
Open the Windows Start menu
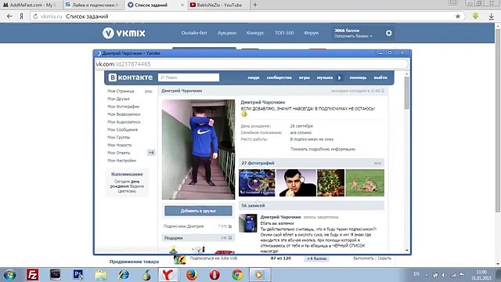point(10,275)
